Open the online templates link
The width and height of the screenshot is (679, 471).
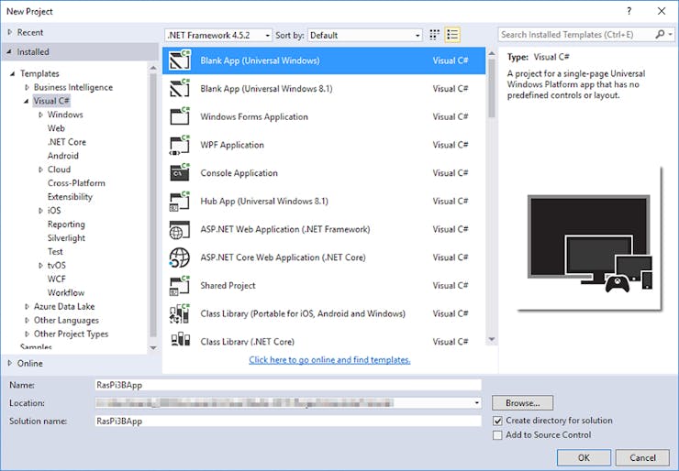(329, 360)
